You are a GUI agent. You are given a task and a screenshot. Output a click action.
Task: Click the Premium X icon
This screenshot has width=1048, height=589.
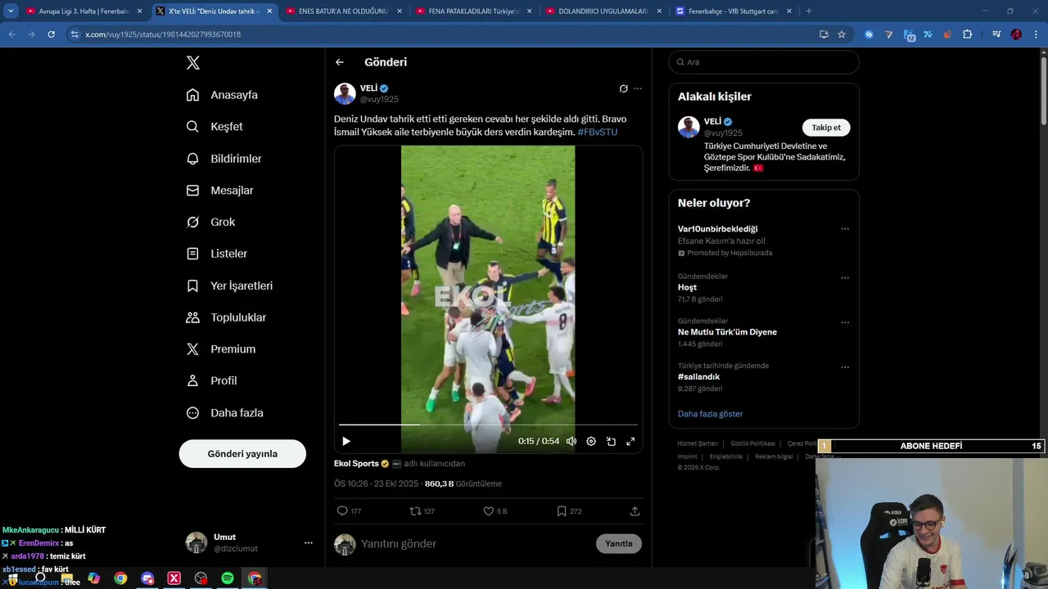[x=193, y=349]
